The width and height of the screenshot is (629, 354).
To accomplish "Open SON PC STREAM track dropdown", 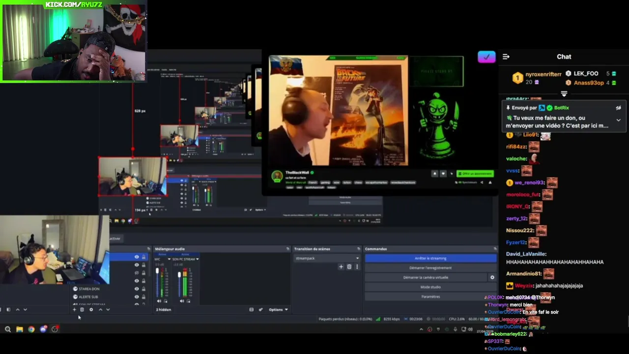I will [x=198, y=259].
